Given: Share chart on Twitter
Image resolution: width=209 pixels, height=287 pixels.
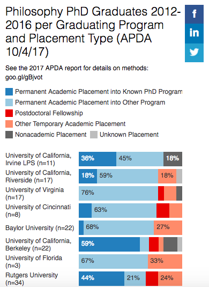Looking at the screenshot, I should pyautogui.click(x=194, y=53).
